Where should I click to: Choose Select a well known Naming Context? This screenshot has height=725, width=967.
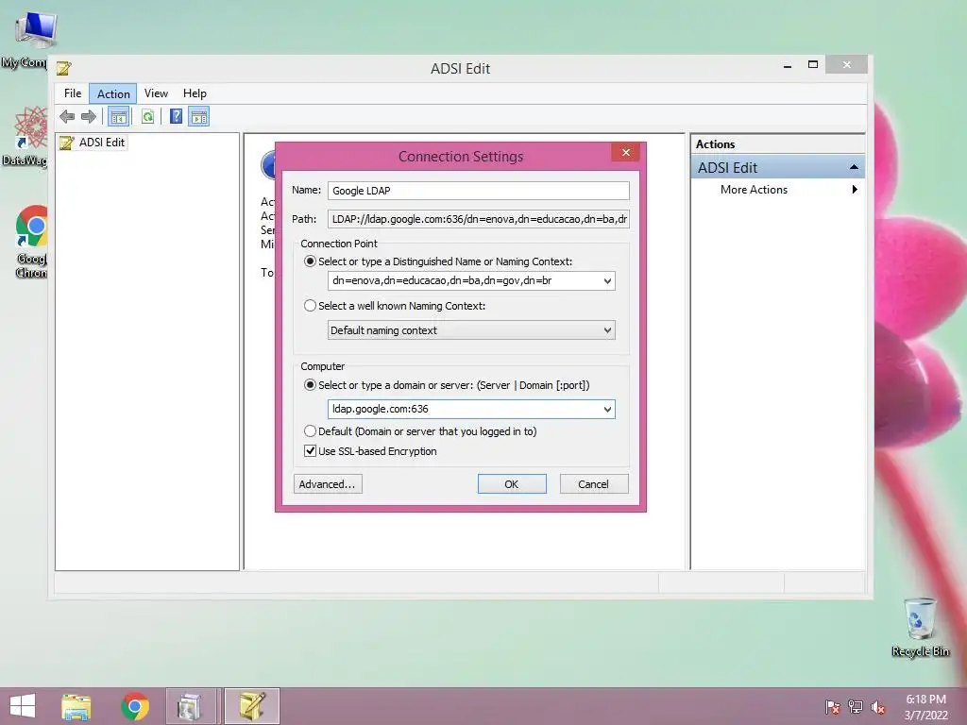point(310,306)
